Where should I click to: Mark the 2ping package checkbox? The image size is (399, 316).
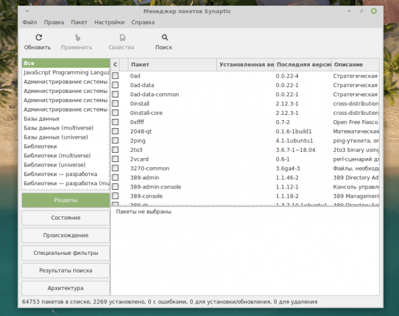[115, 141]
